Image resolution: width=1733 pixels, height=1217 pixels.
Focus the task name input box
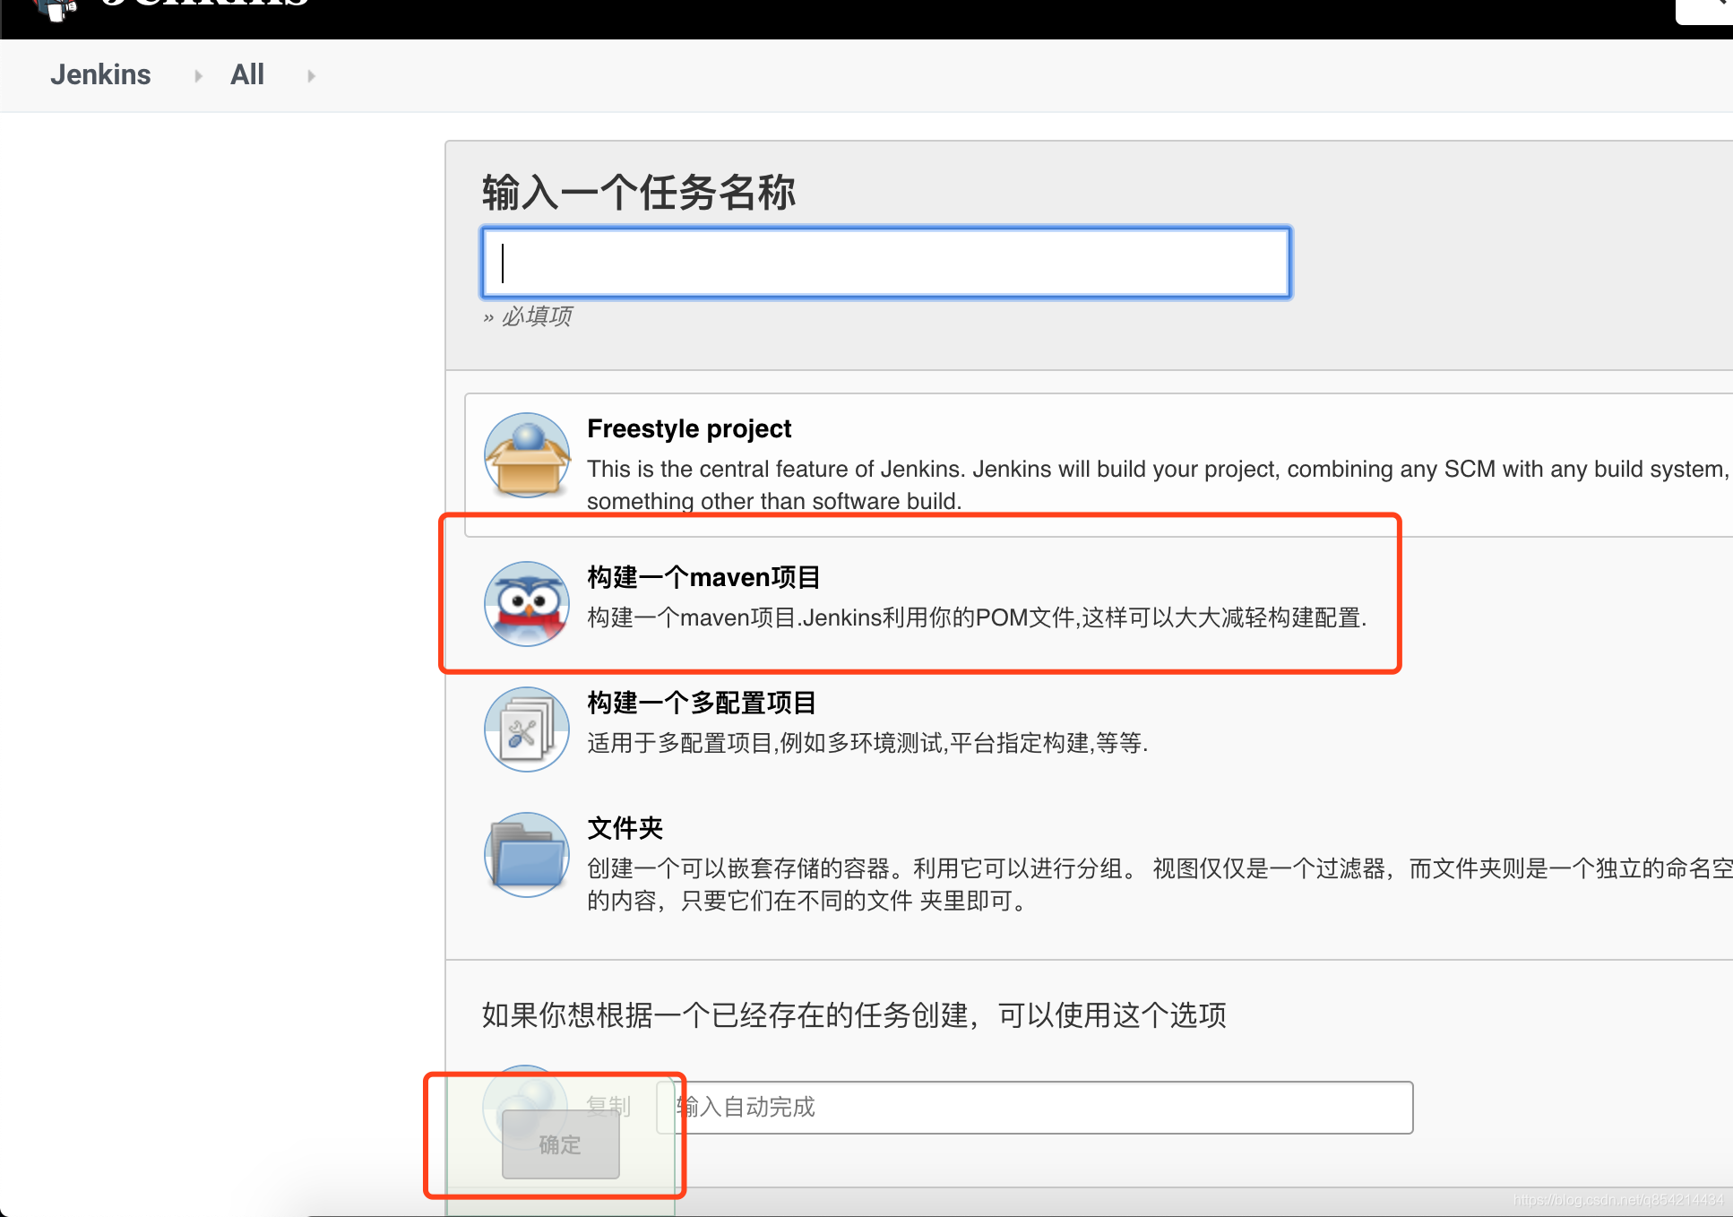point(886,263)
